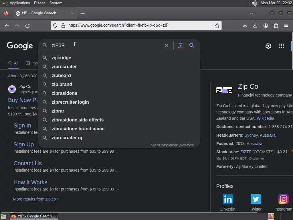The width and height of the screenshot is (293, 220).
Task: Click the Firefox taskbar window button
Action: 34,216
